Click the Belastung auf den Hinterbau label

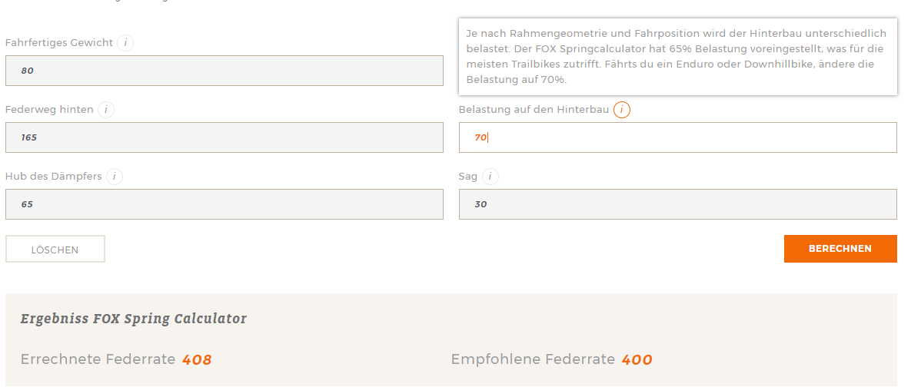click(x=534, y=110)
